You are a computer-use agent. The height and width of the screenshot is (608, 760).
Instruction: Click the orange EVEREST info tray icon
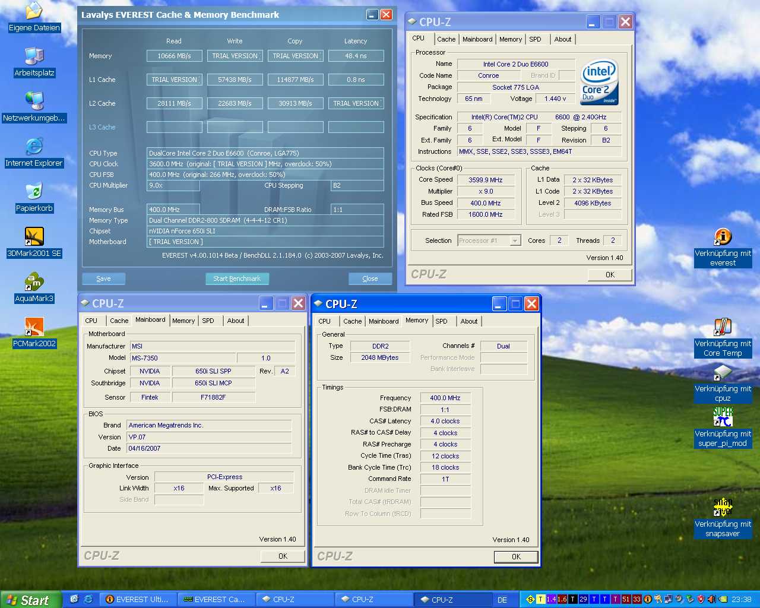pyautogui.click(x=648, y=599)
